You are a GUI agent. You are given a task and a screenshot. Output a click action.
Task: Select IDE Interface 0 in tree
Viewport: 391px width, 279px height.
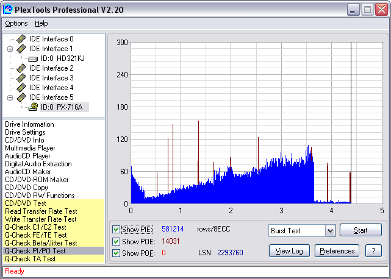pos(51,39)
